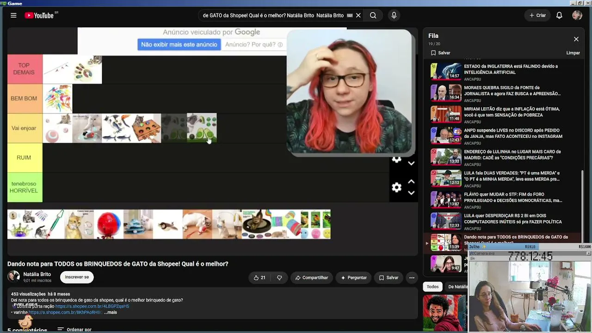
Task: Play queue video 'LULA fala DUAS VERDADES'
Action: 512,176
